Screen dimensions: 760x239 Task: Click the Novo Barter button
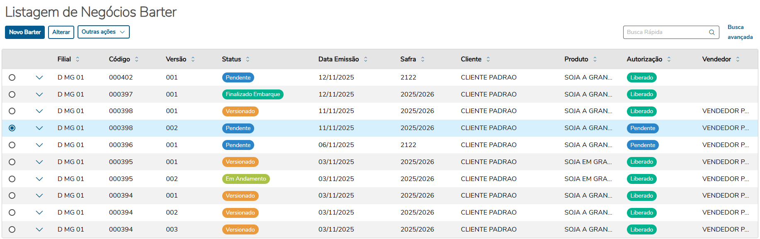25,32
